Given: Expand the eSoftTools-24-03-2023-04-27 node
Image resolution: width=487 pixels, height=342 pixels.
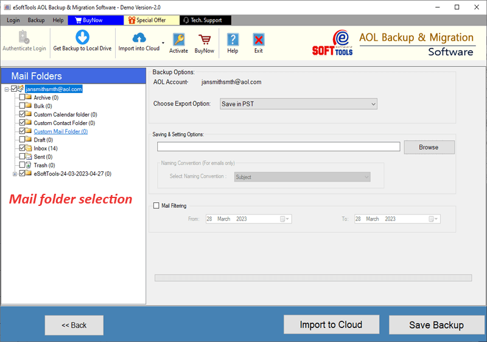Looking at the screenshot, I should [15, 174].
